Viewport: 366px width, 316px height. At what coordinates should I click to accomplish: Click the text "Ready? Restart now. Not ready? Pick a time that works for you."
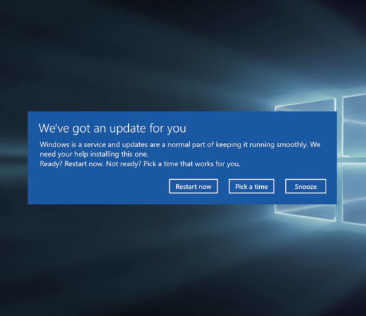[x=140, y=164]
